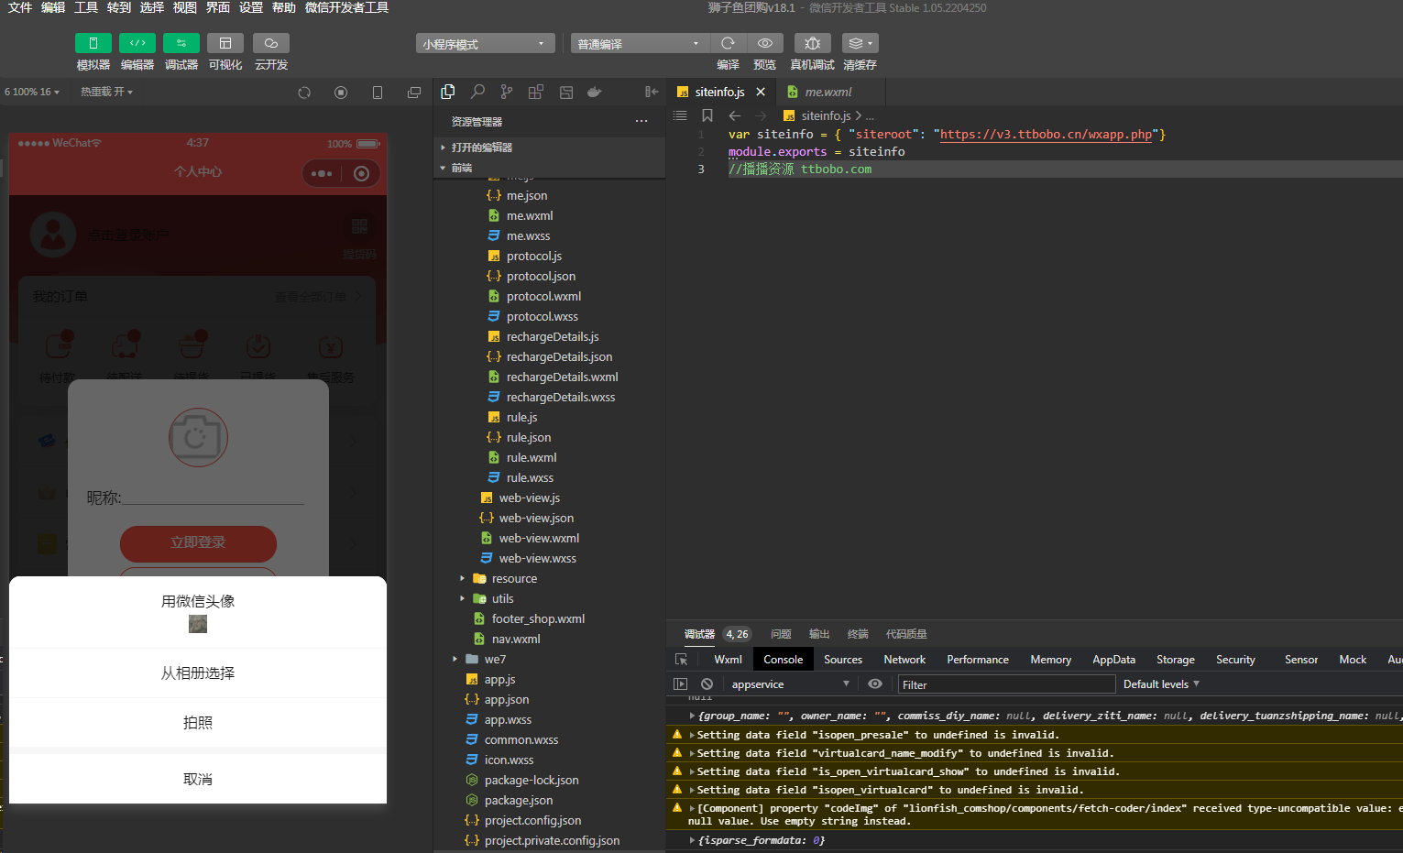
Task: Open the 小程序模式 mode dropdown
Action: click(x=485, y=44)
